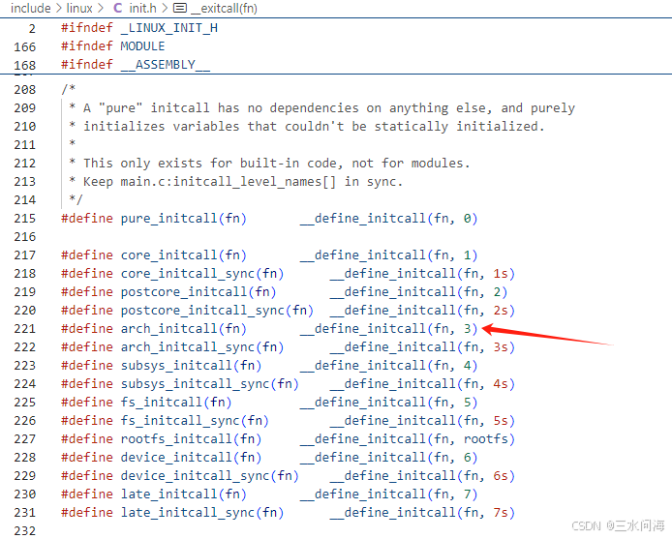This screenshot has height=539, width=672.
Task: Click 'subsys_initcall_sync(fn)' macro name
Action: (x=209, y=384)
